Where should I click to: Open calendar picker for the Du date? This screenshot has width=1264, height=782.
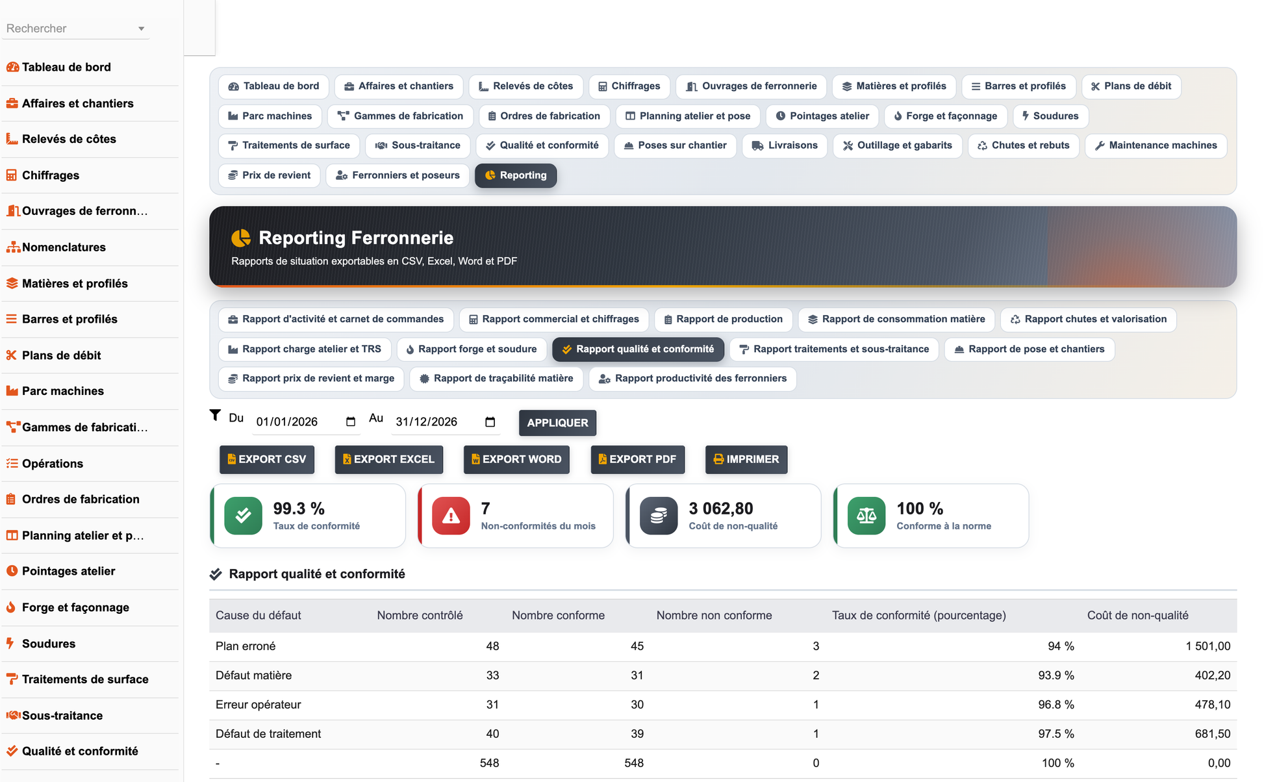tap(351, 422)
